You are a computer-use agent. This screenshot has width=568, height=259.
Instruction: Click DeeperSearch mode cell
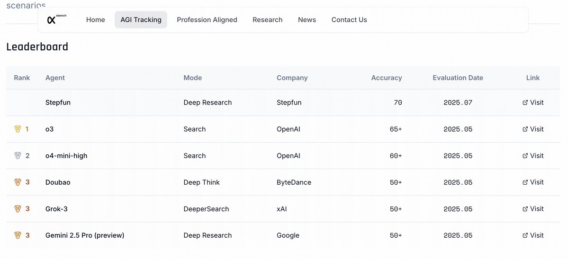coord(207,209)
